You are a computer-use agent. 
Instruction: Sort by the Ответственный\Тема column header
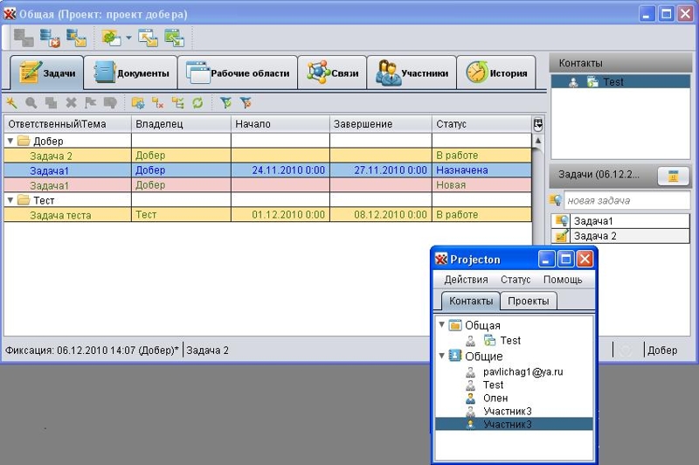(x=68, y=124)
